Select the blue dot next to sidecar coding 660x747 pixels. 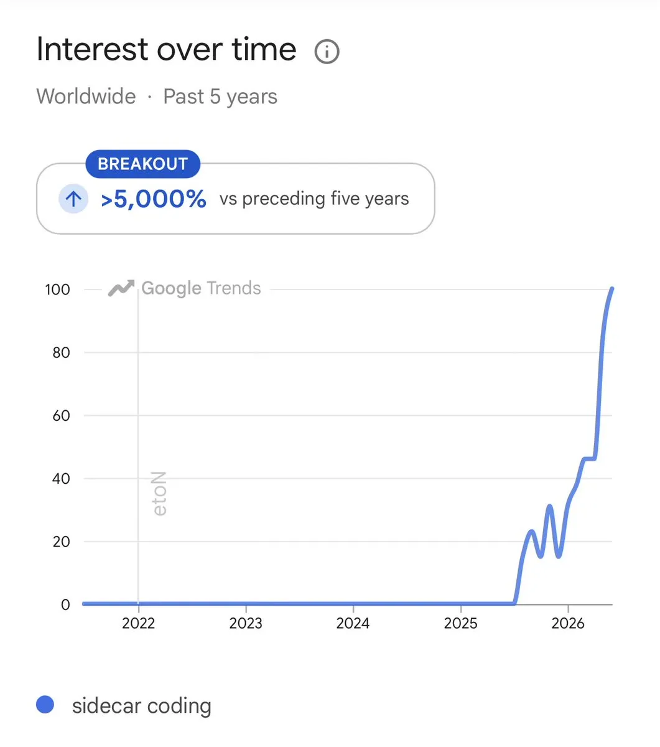[x=45, y=705]
